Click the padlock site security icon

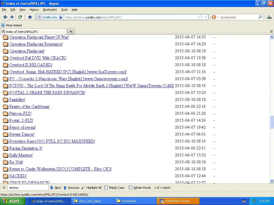click(61, 17)
